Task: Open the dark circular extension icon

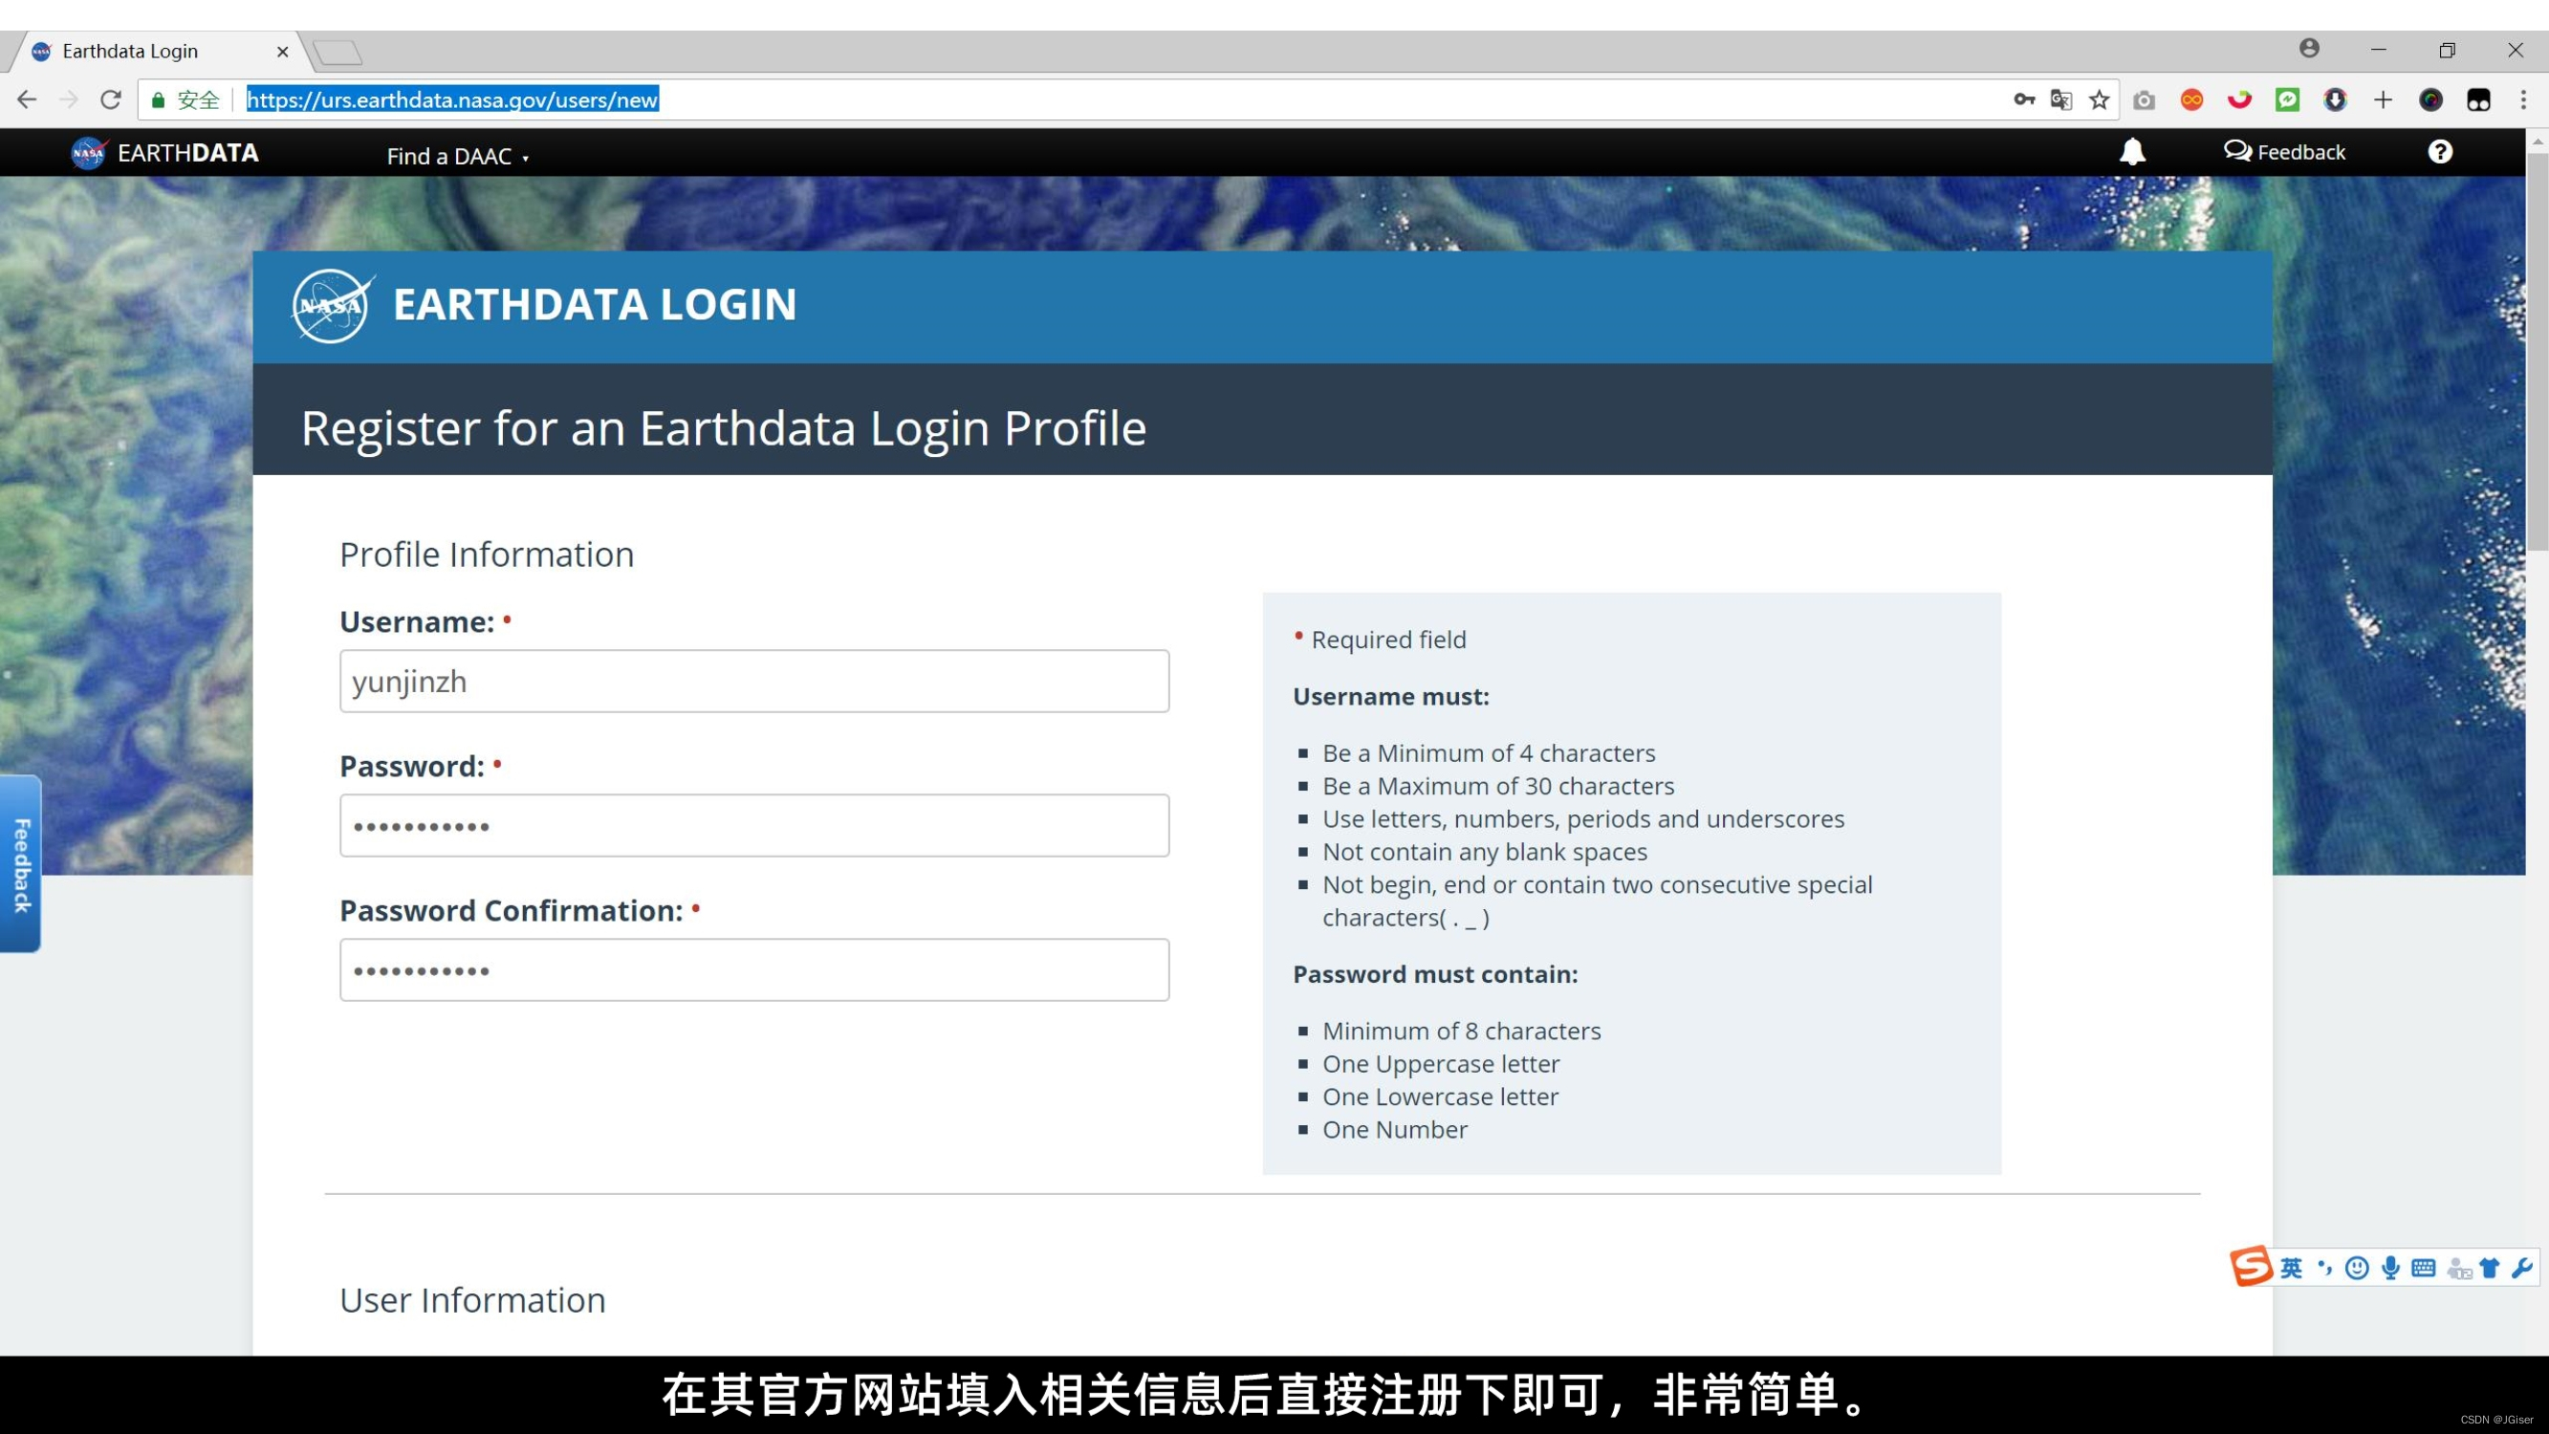Action: [2430, 100]
